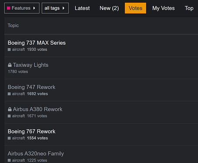Go to the My Votes tab
The width and height of the screenshot is (198, 163).
tap(164, 8)
